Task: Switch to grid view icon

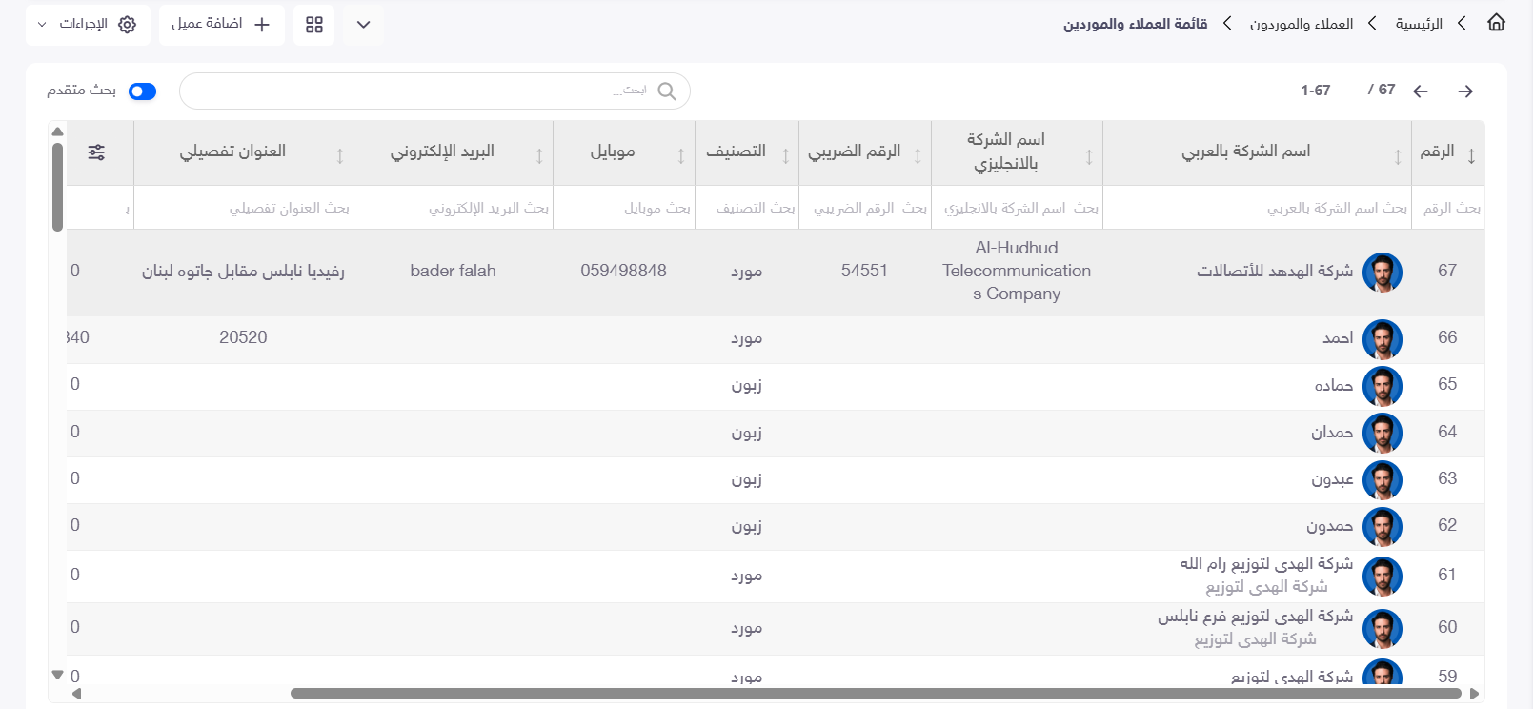Action: pos(314,25)
